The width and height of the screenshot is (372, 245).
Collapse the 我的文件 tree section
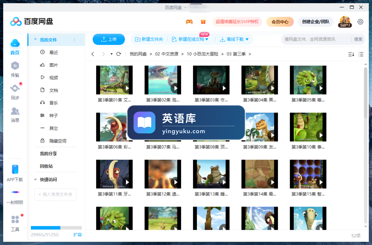[35, 40]
